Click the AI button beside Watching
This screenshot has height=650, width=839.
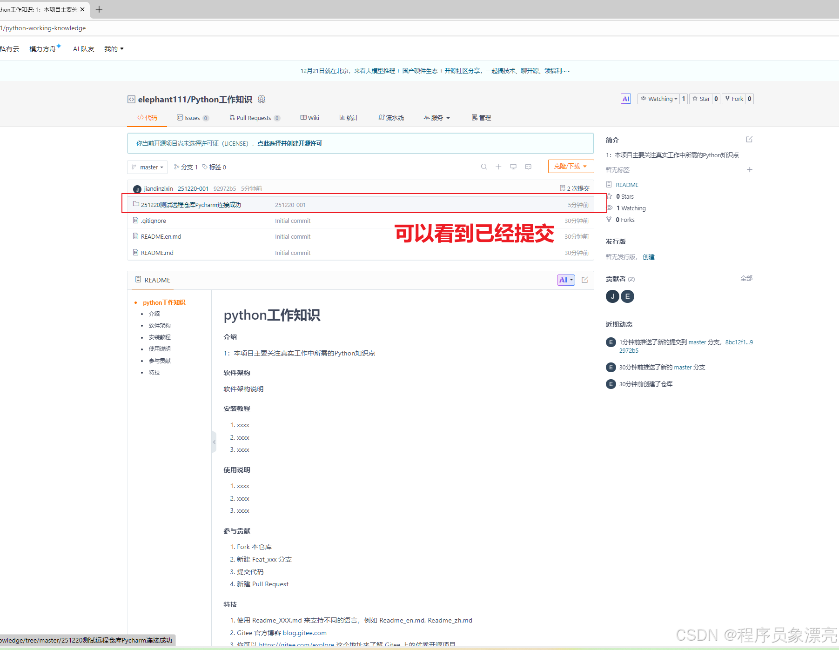coord(626,99)
